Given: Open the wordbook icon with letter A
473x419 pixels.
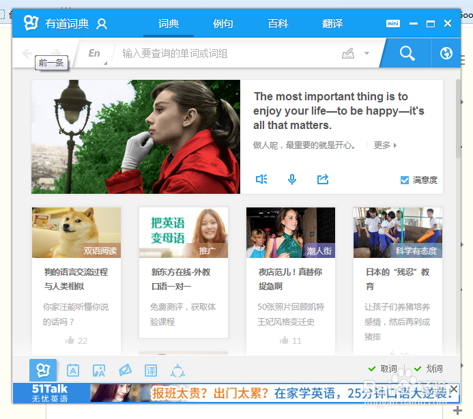Looking at the screenshot, I should click(x=73, y=370).
